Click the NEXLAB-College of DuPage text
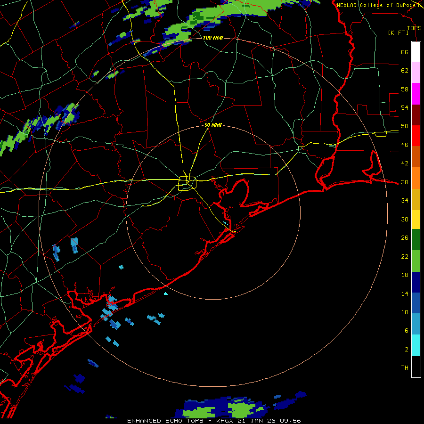Image resolution: width=424 pixels, height=424 pixels. pyautogui.click(x=376, y=5)
